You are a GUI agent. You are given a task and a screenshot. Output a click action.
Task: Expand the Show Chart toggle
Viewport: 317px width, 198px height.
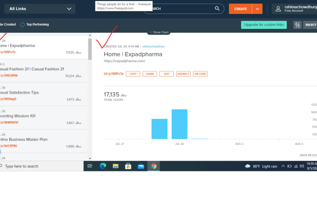pyautogui.click(x=159, y=32)
